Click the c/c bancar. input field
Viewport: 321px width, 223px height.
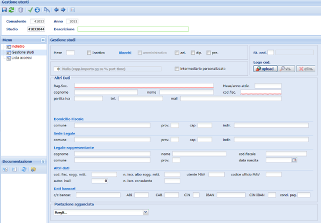tap(98, 195)
